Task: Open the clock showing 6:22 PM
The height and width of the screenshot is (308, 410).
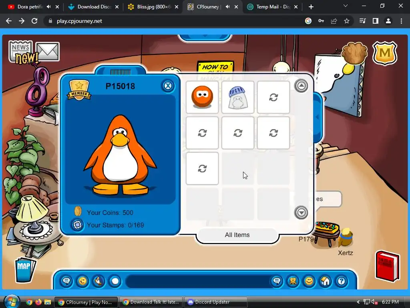Action: pyautogui.click(x=390, y=302)
